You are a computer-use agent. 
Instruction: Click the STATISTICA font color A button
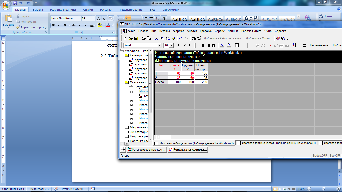(x=222, y=45)
